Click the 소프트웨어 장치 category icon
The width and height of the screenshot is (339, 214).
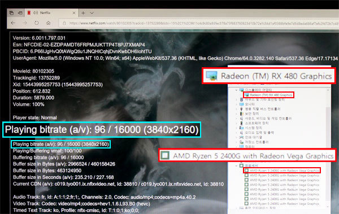coord(241,123)
